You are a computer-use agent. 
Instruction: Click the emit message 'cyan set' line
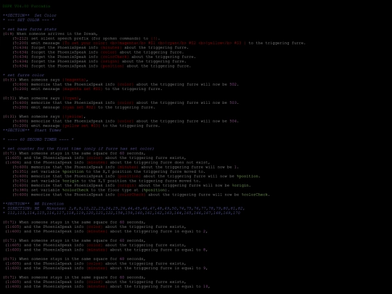pyautogui.click(x=84, y=107)
